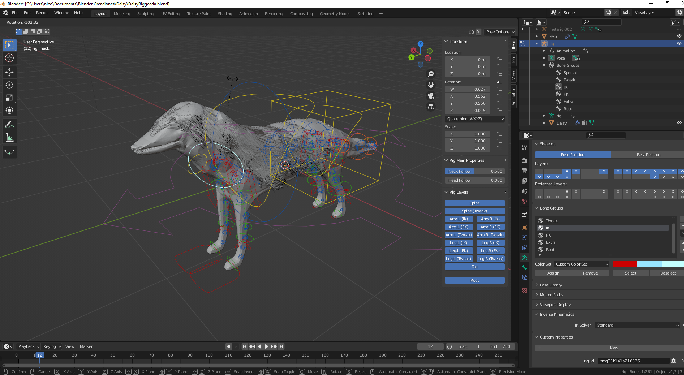This screenshot has width=684, height=375.
Task: Switch to the Sculpting workspace tab
Action: coord(146,14)
